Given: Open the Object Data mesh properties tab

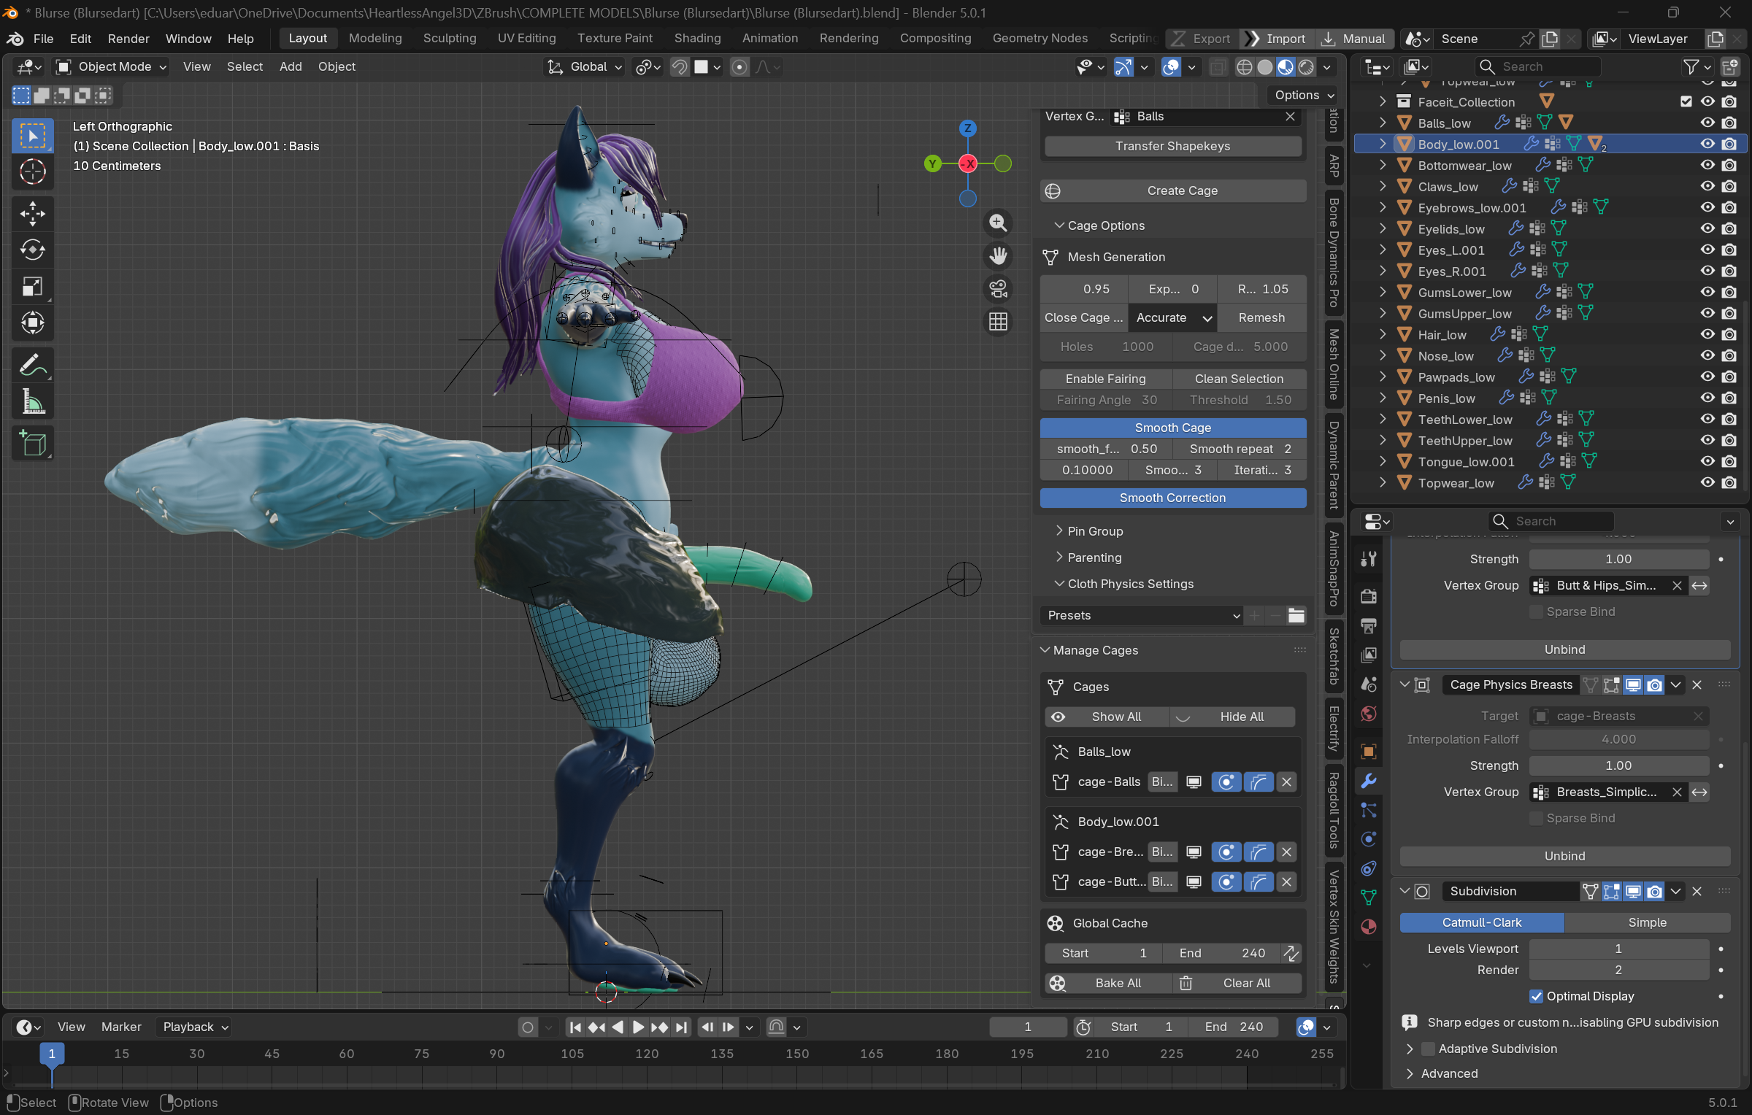Looking at the screenshot, I should [x=1369, y=898].
